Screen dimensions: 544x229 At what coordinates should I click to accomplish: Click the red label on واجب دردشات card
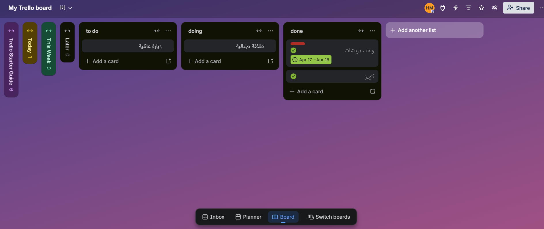coord(298,44)
